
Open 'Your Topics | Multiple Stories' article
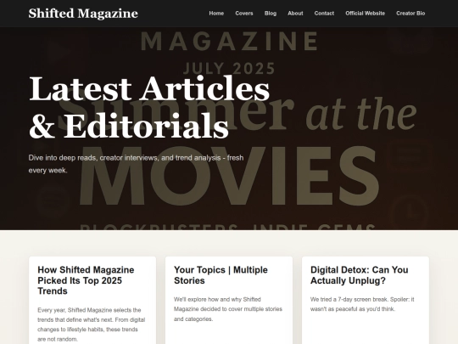[221, 275]
